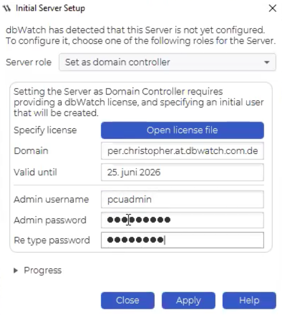Image resolution: width=282 pixels, height=315 pixels.
Task: Click the Progress section label
Action: coord(43,270)
